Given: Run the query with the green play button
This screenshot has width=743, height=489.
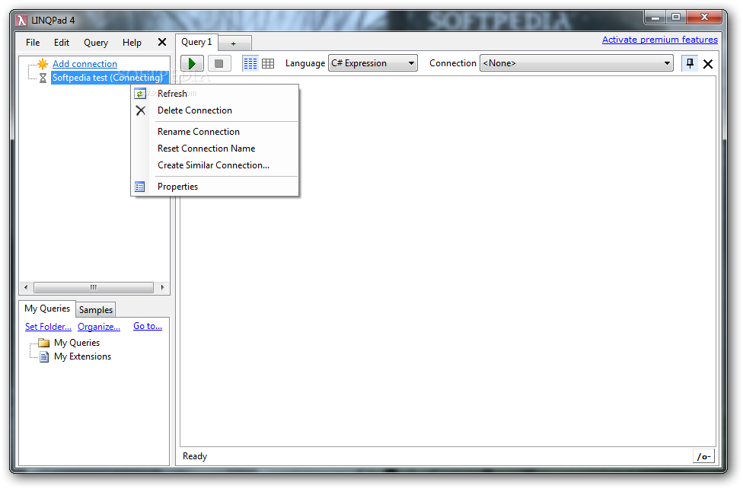Looking at the screenshot, I should click(192, 63).
